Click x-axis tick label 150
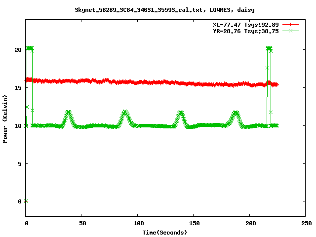Viewport: 316px width, 237px height. click(195, 223)
